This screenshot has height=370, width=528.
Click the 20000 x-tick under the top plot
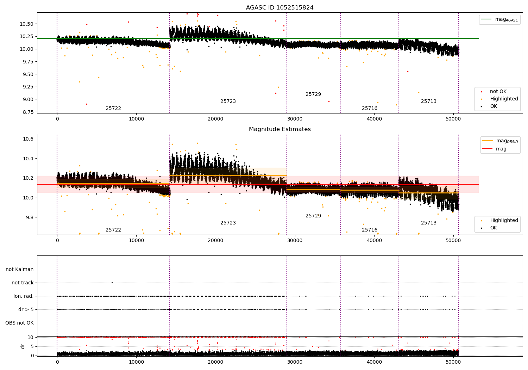click(216, 119)
